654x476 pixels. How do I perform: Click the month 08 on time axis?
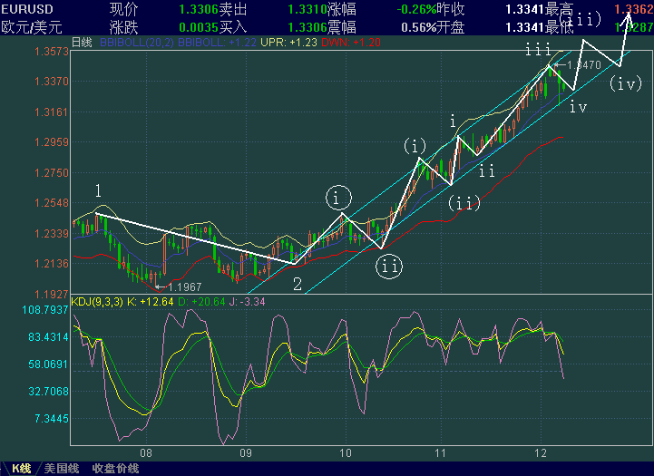[145, 453]
